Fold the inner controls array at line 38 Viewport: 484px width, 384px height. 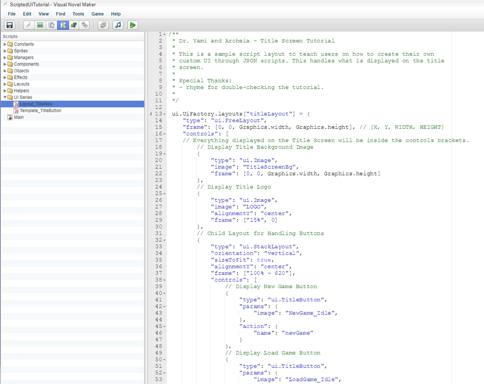[165, 280]
